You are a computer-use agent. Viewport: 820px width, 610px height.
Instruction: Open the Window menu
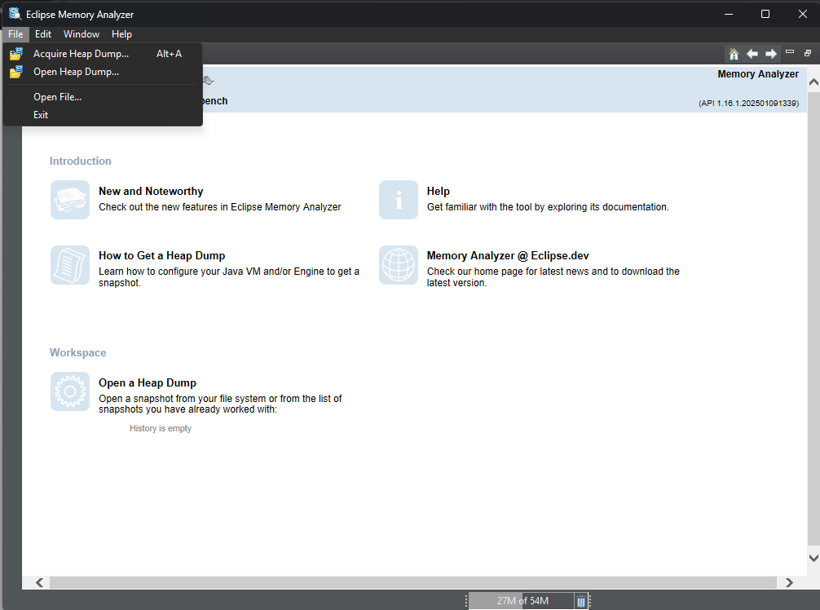click(x=82, y=34)
